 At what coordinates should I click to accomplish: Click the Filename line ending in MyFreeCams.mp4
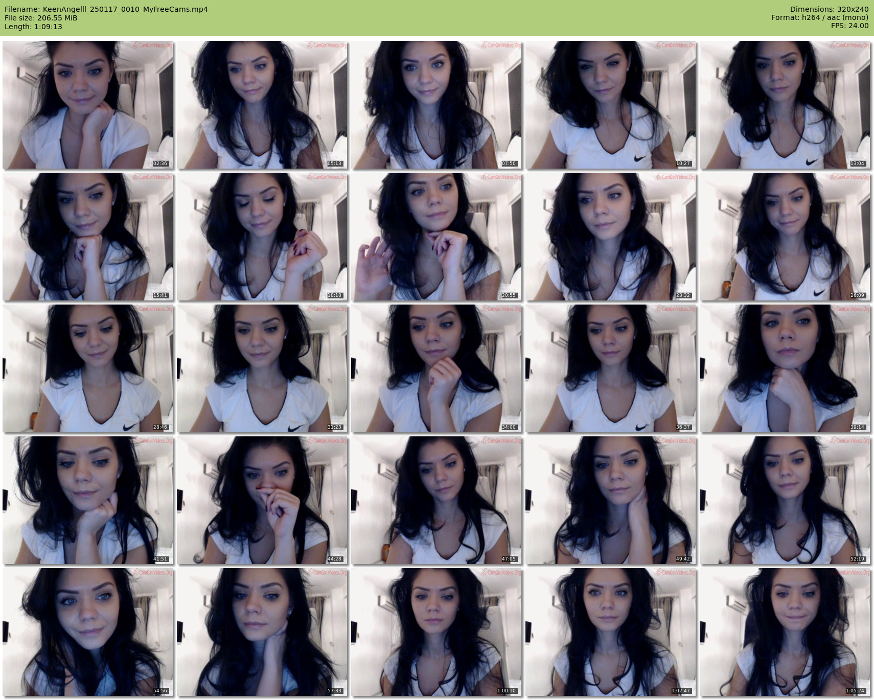tap(106, 9)
